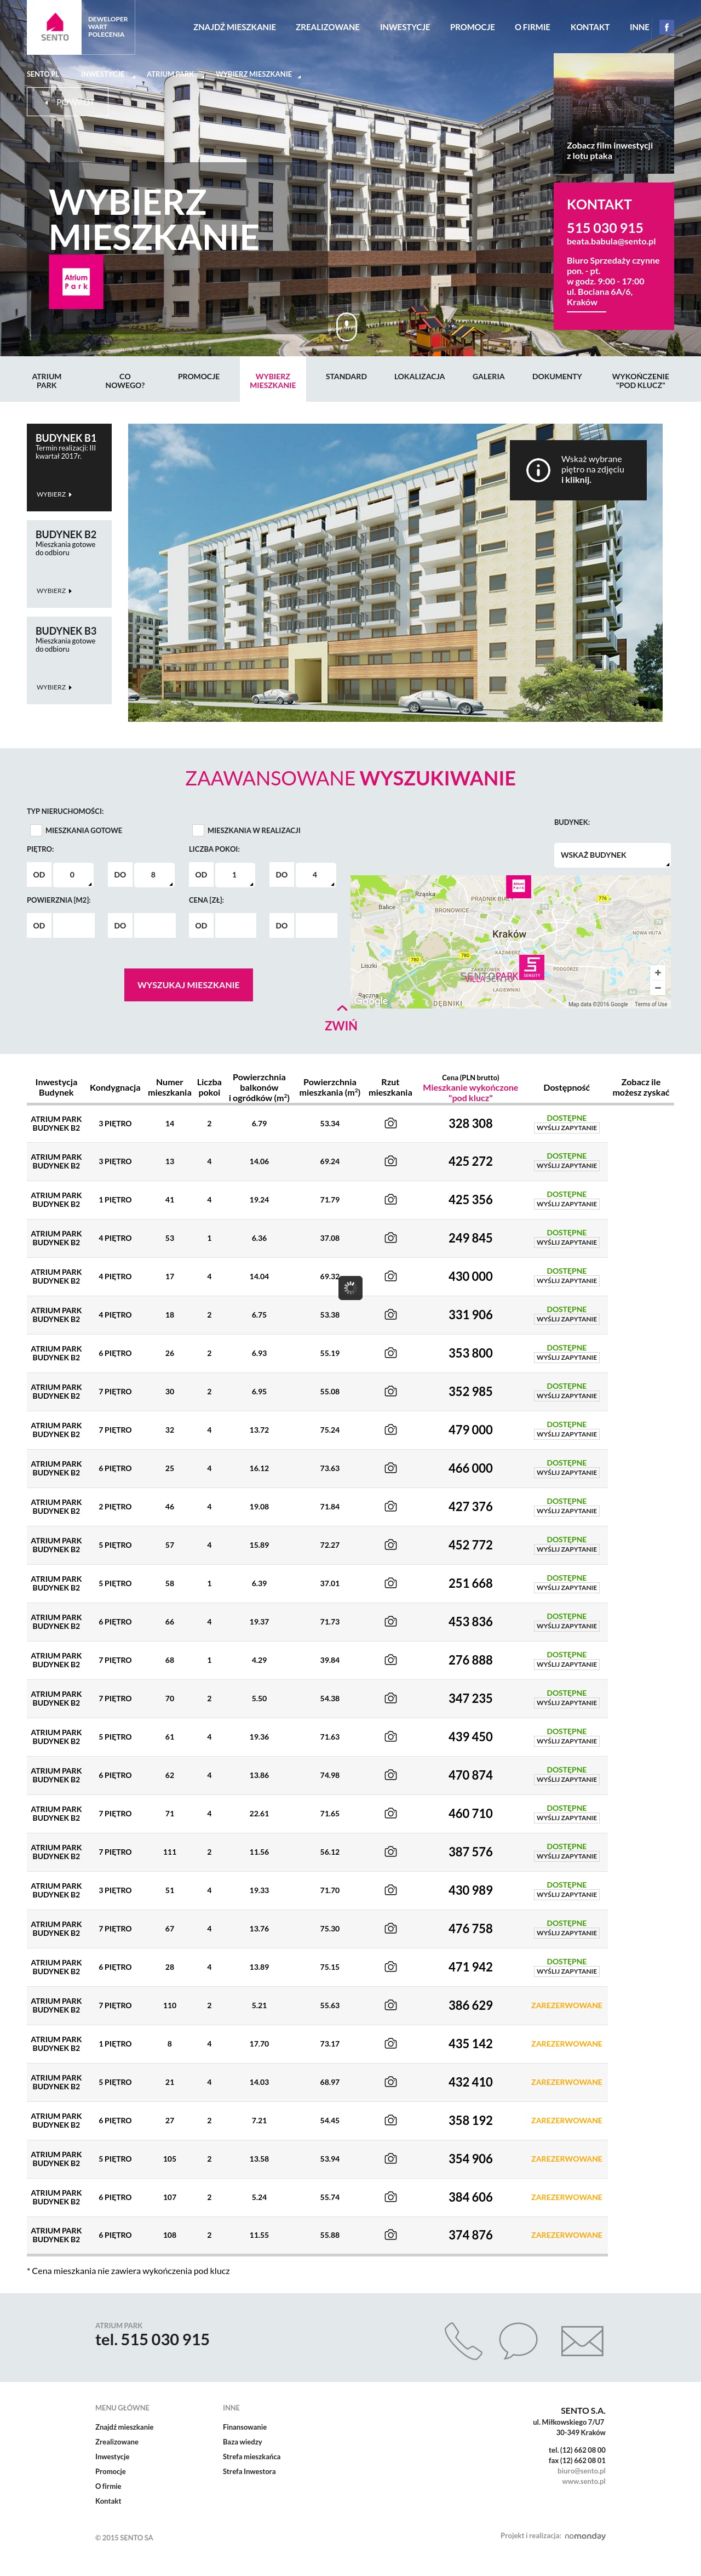
Task: Switch to the Standard tab
Action: click(346, 377)
